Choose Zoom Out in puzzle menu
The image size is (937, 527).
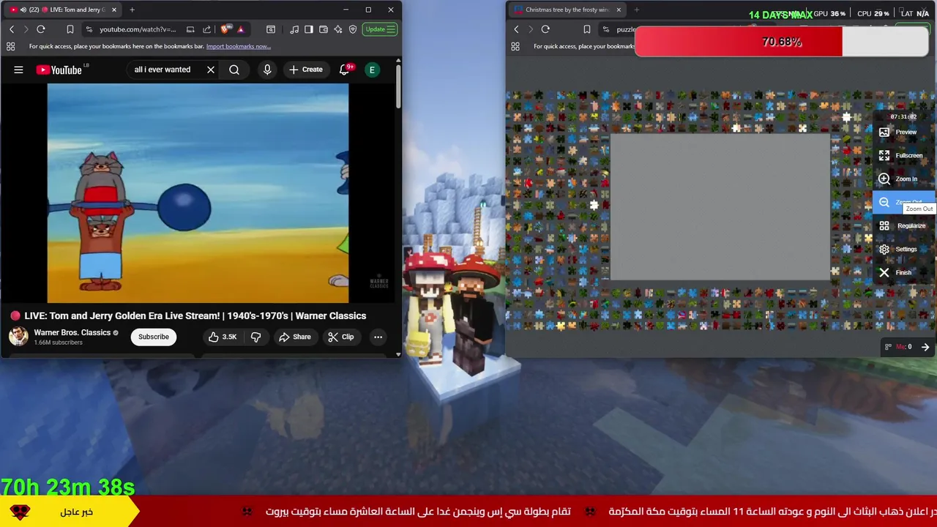903,203
